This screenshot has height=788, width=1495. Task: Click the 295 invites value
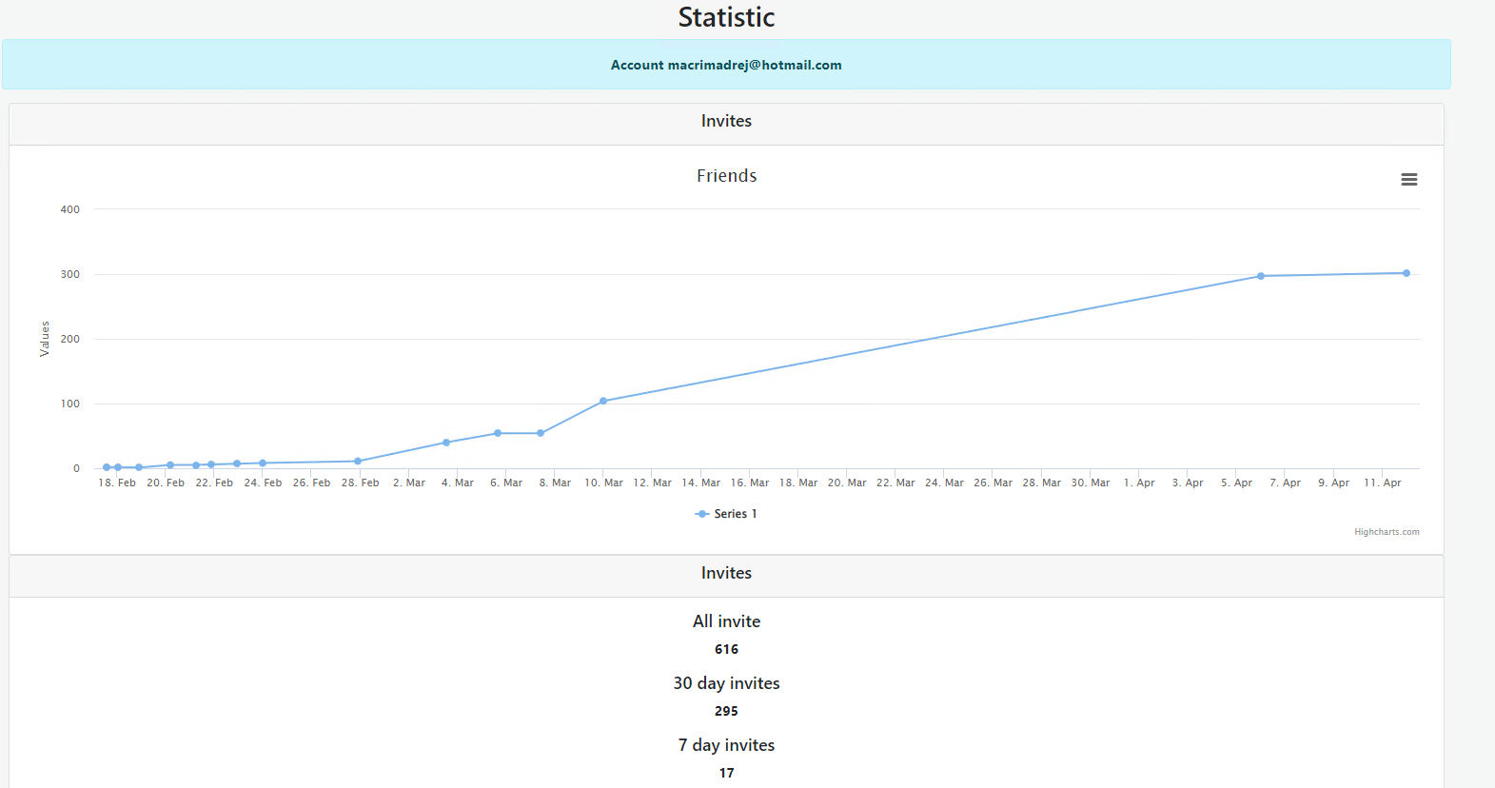point(726,711)
